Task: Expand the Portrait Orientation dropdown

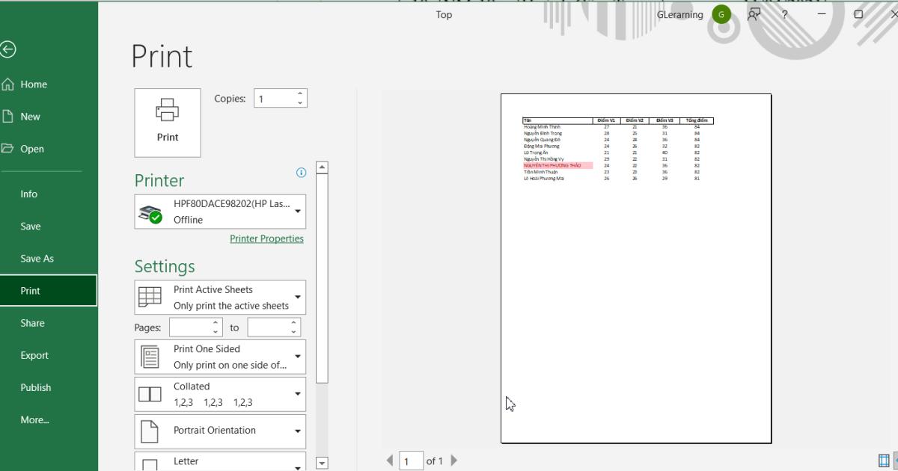Action: point(220,431)
